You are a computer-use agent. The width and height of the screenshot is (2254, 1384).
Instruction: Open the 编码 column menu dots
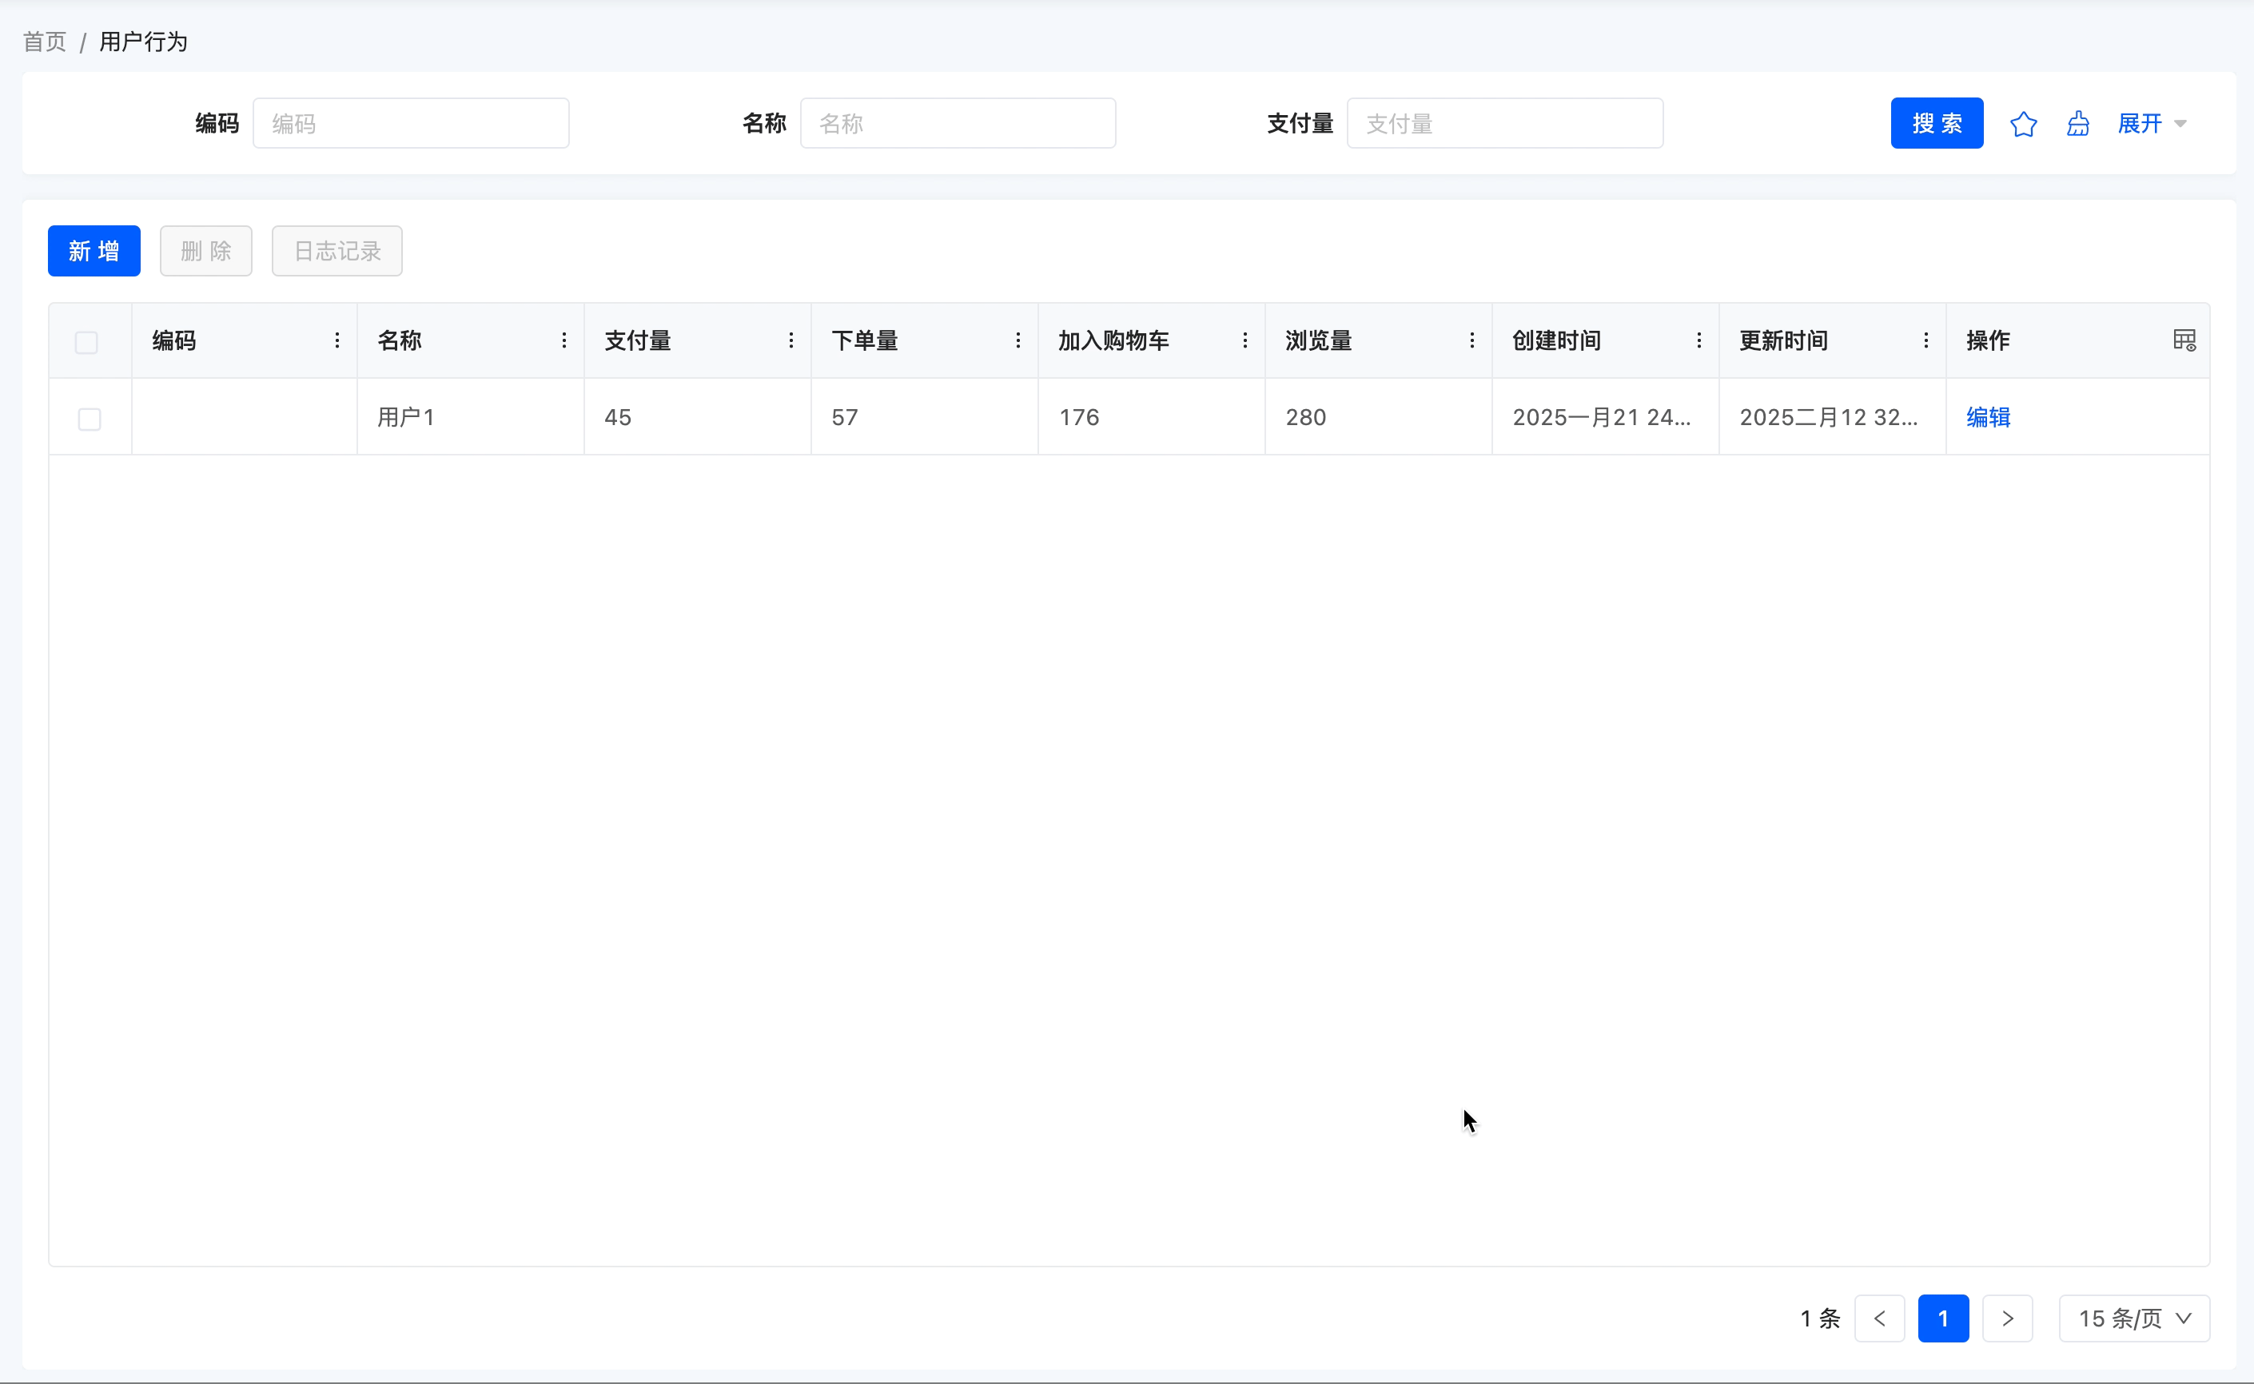point(337,340)
